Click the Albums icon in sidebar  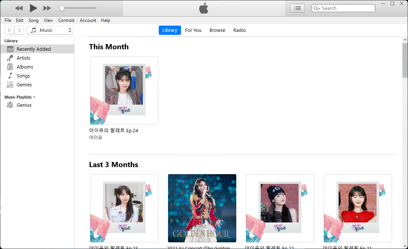click(10, 67)
